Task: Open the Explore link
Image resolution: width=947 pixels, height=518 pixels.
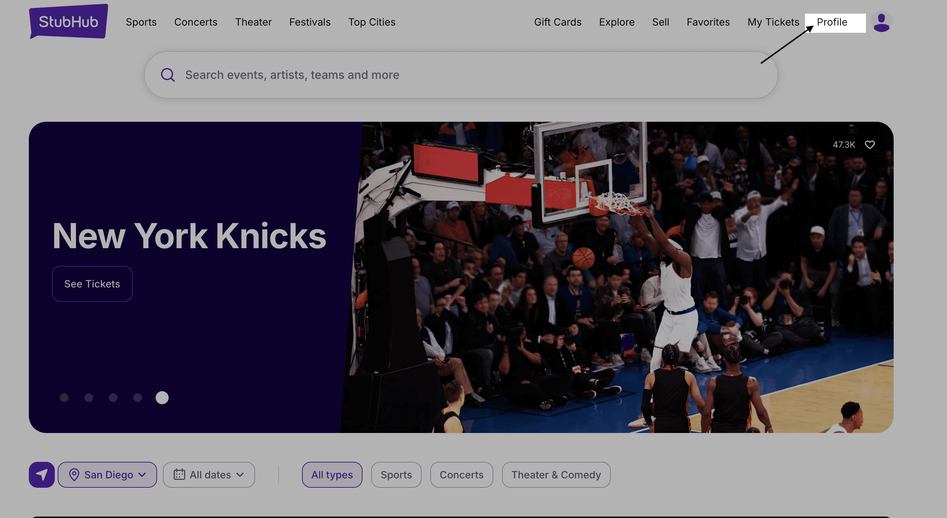Action: 617,22
